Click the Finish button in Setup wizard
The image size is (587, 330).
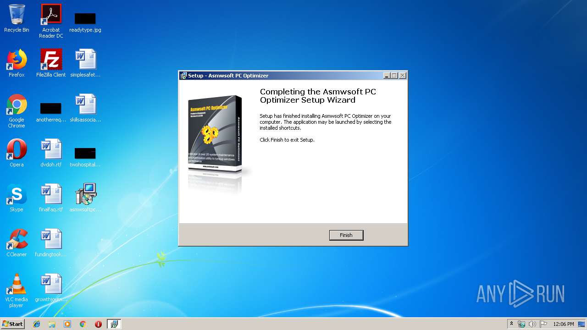[x=346, y=235]
